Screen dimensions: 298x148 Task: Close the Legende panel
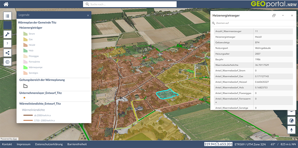pyautogui.click(x=88, y=15)
